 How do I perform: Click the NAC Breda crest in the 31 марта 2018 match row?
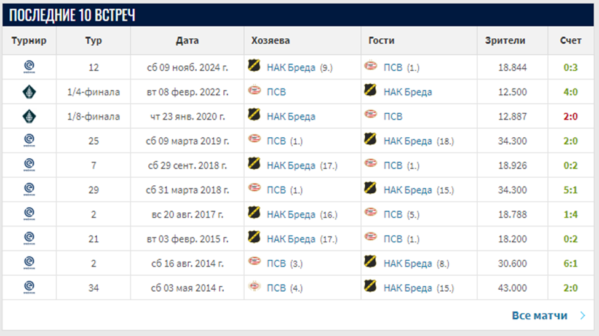click(x=370, y=188)
